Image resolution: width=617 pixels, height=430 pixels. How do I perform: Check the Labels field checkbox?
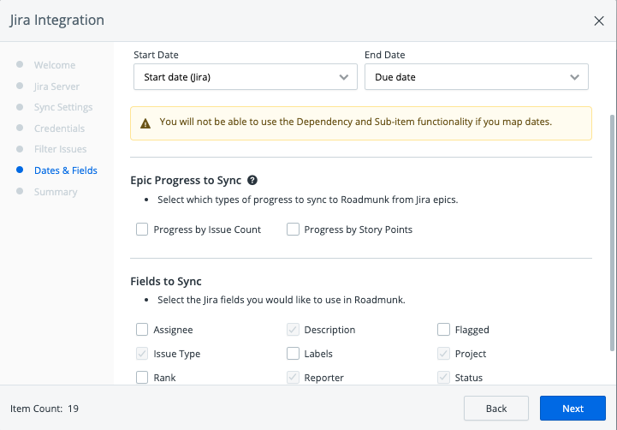pos(293,353)
